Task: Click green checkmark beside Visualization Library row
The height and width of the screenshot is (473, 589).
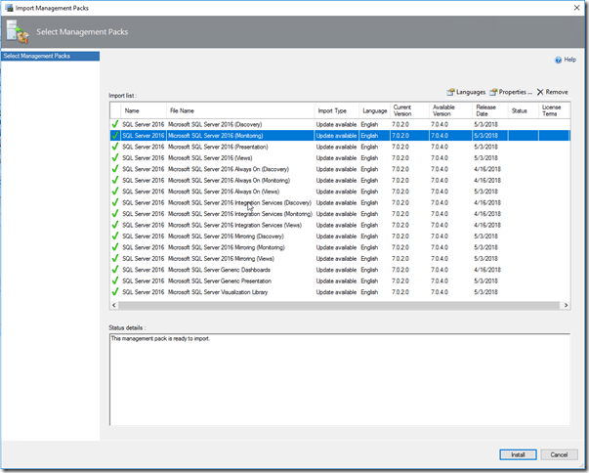Action: point(115,292)
